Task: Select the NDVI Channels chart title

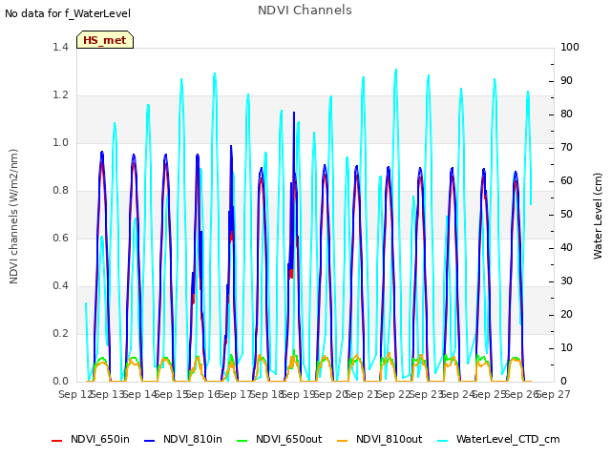Action: [x=305, y=10]
